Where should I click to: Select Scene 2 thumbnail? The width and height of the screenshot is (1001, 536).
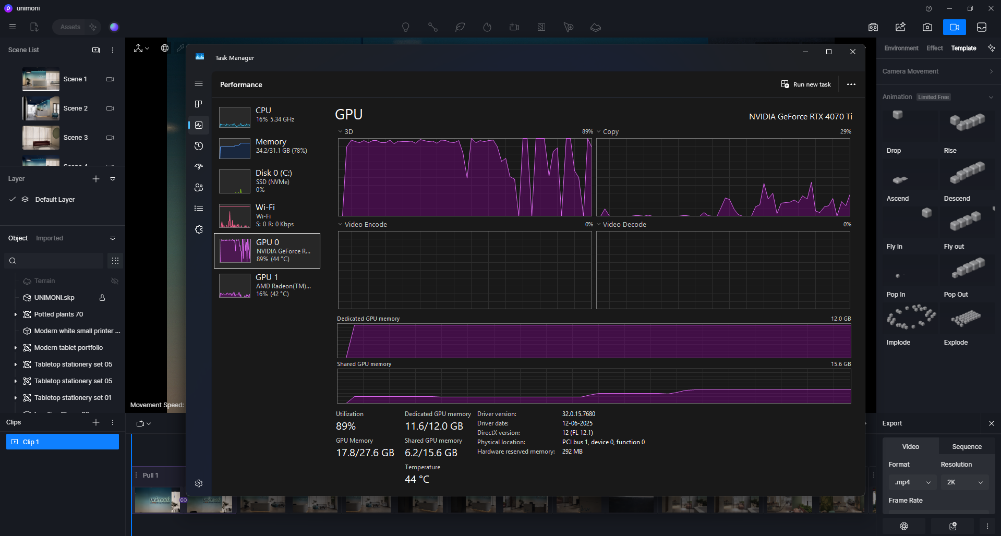point(41,108)
